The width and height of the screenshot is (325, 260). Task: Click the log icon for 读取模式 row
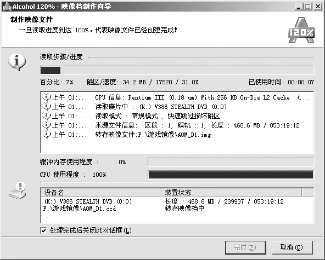coord(47,115)
